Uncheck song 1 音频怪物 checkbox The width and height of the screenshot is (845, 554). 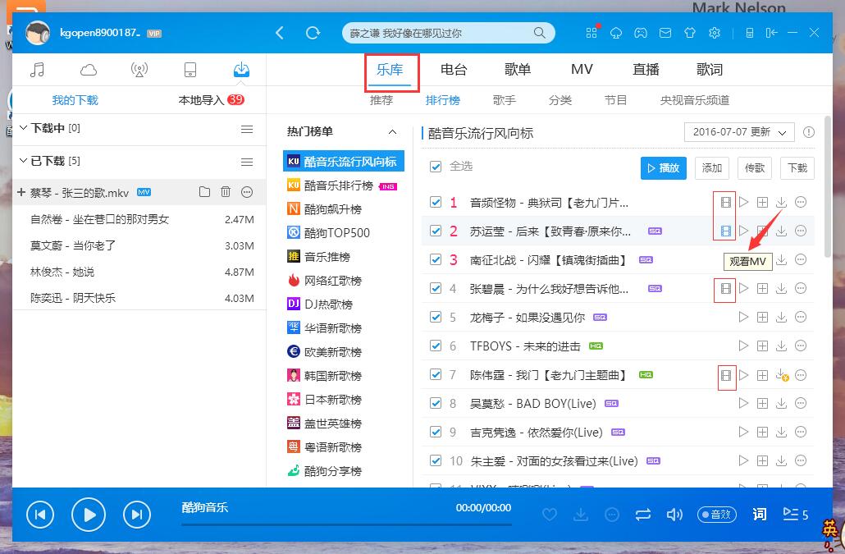point(436,202)
